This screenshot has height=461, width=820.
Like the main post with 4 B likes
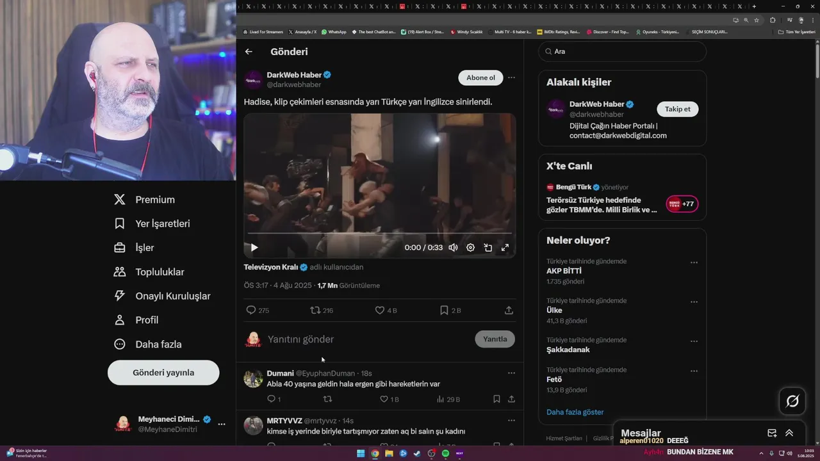(380, 310)
